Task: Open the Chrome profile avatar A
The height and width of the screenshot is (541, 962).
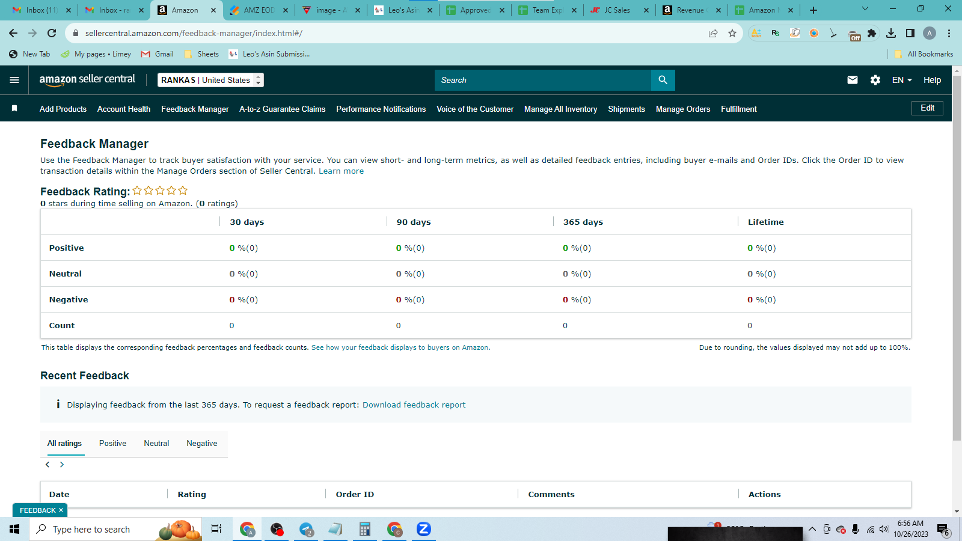Action: 930,33
